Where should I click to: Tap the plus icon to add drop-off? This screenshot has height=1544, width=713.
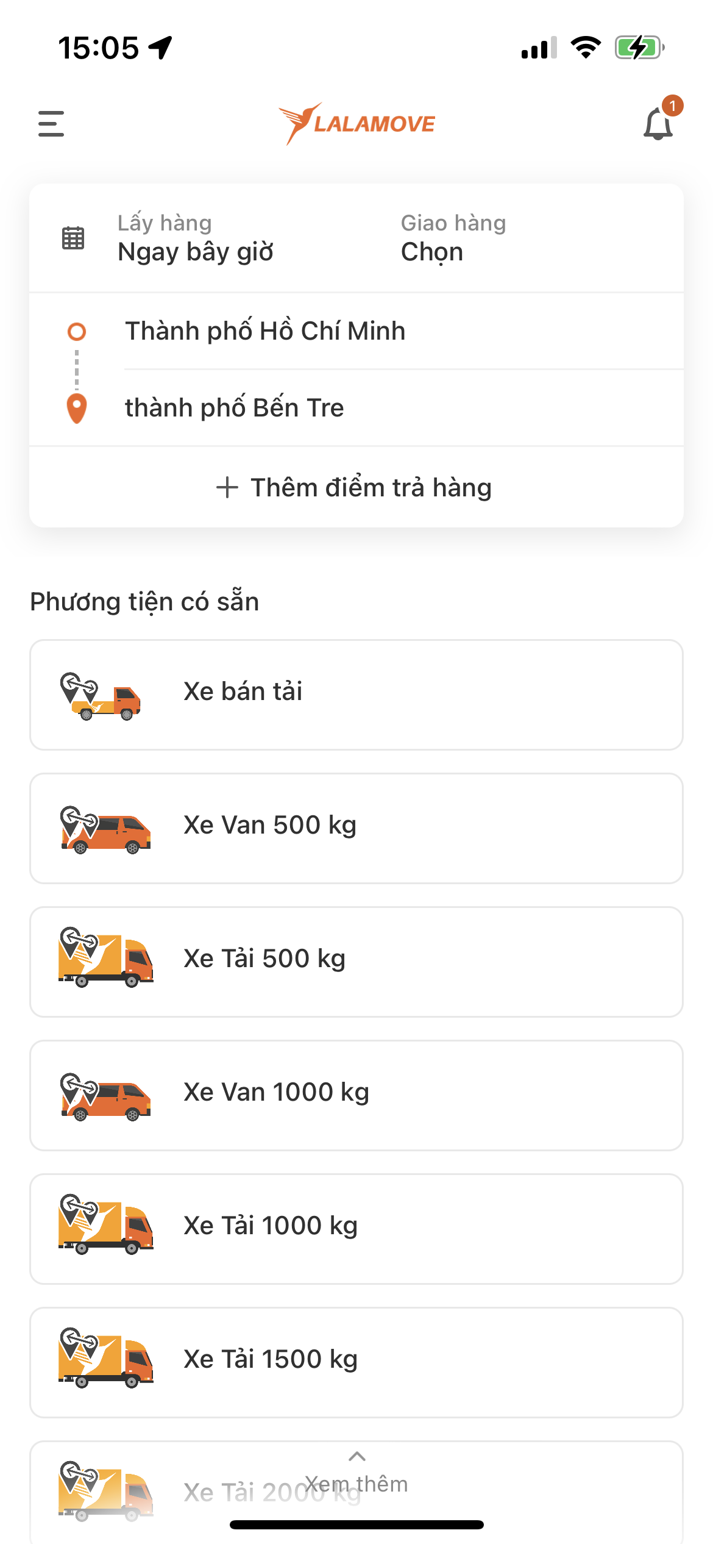tap(227, 488)
